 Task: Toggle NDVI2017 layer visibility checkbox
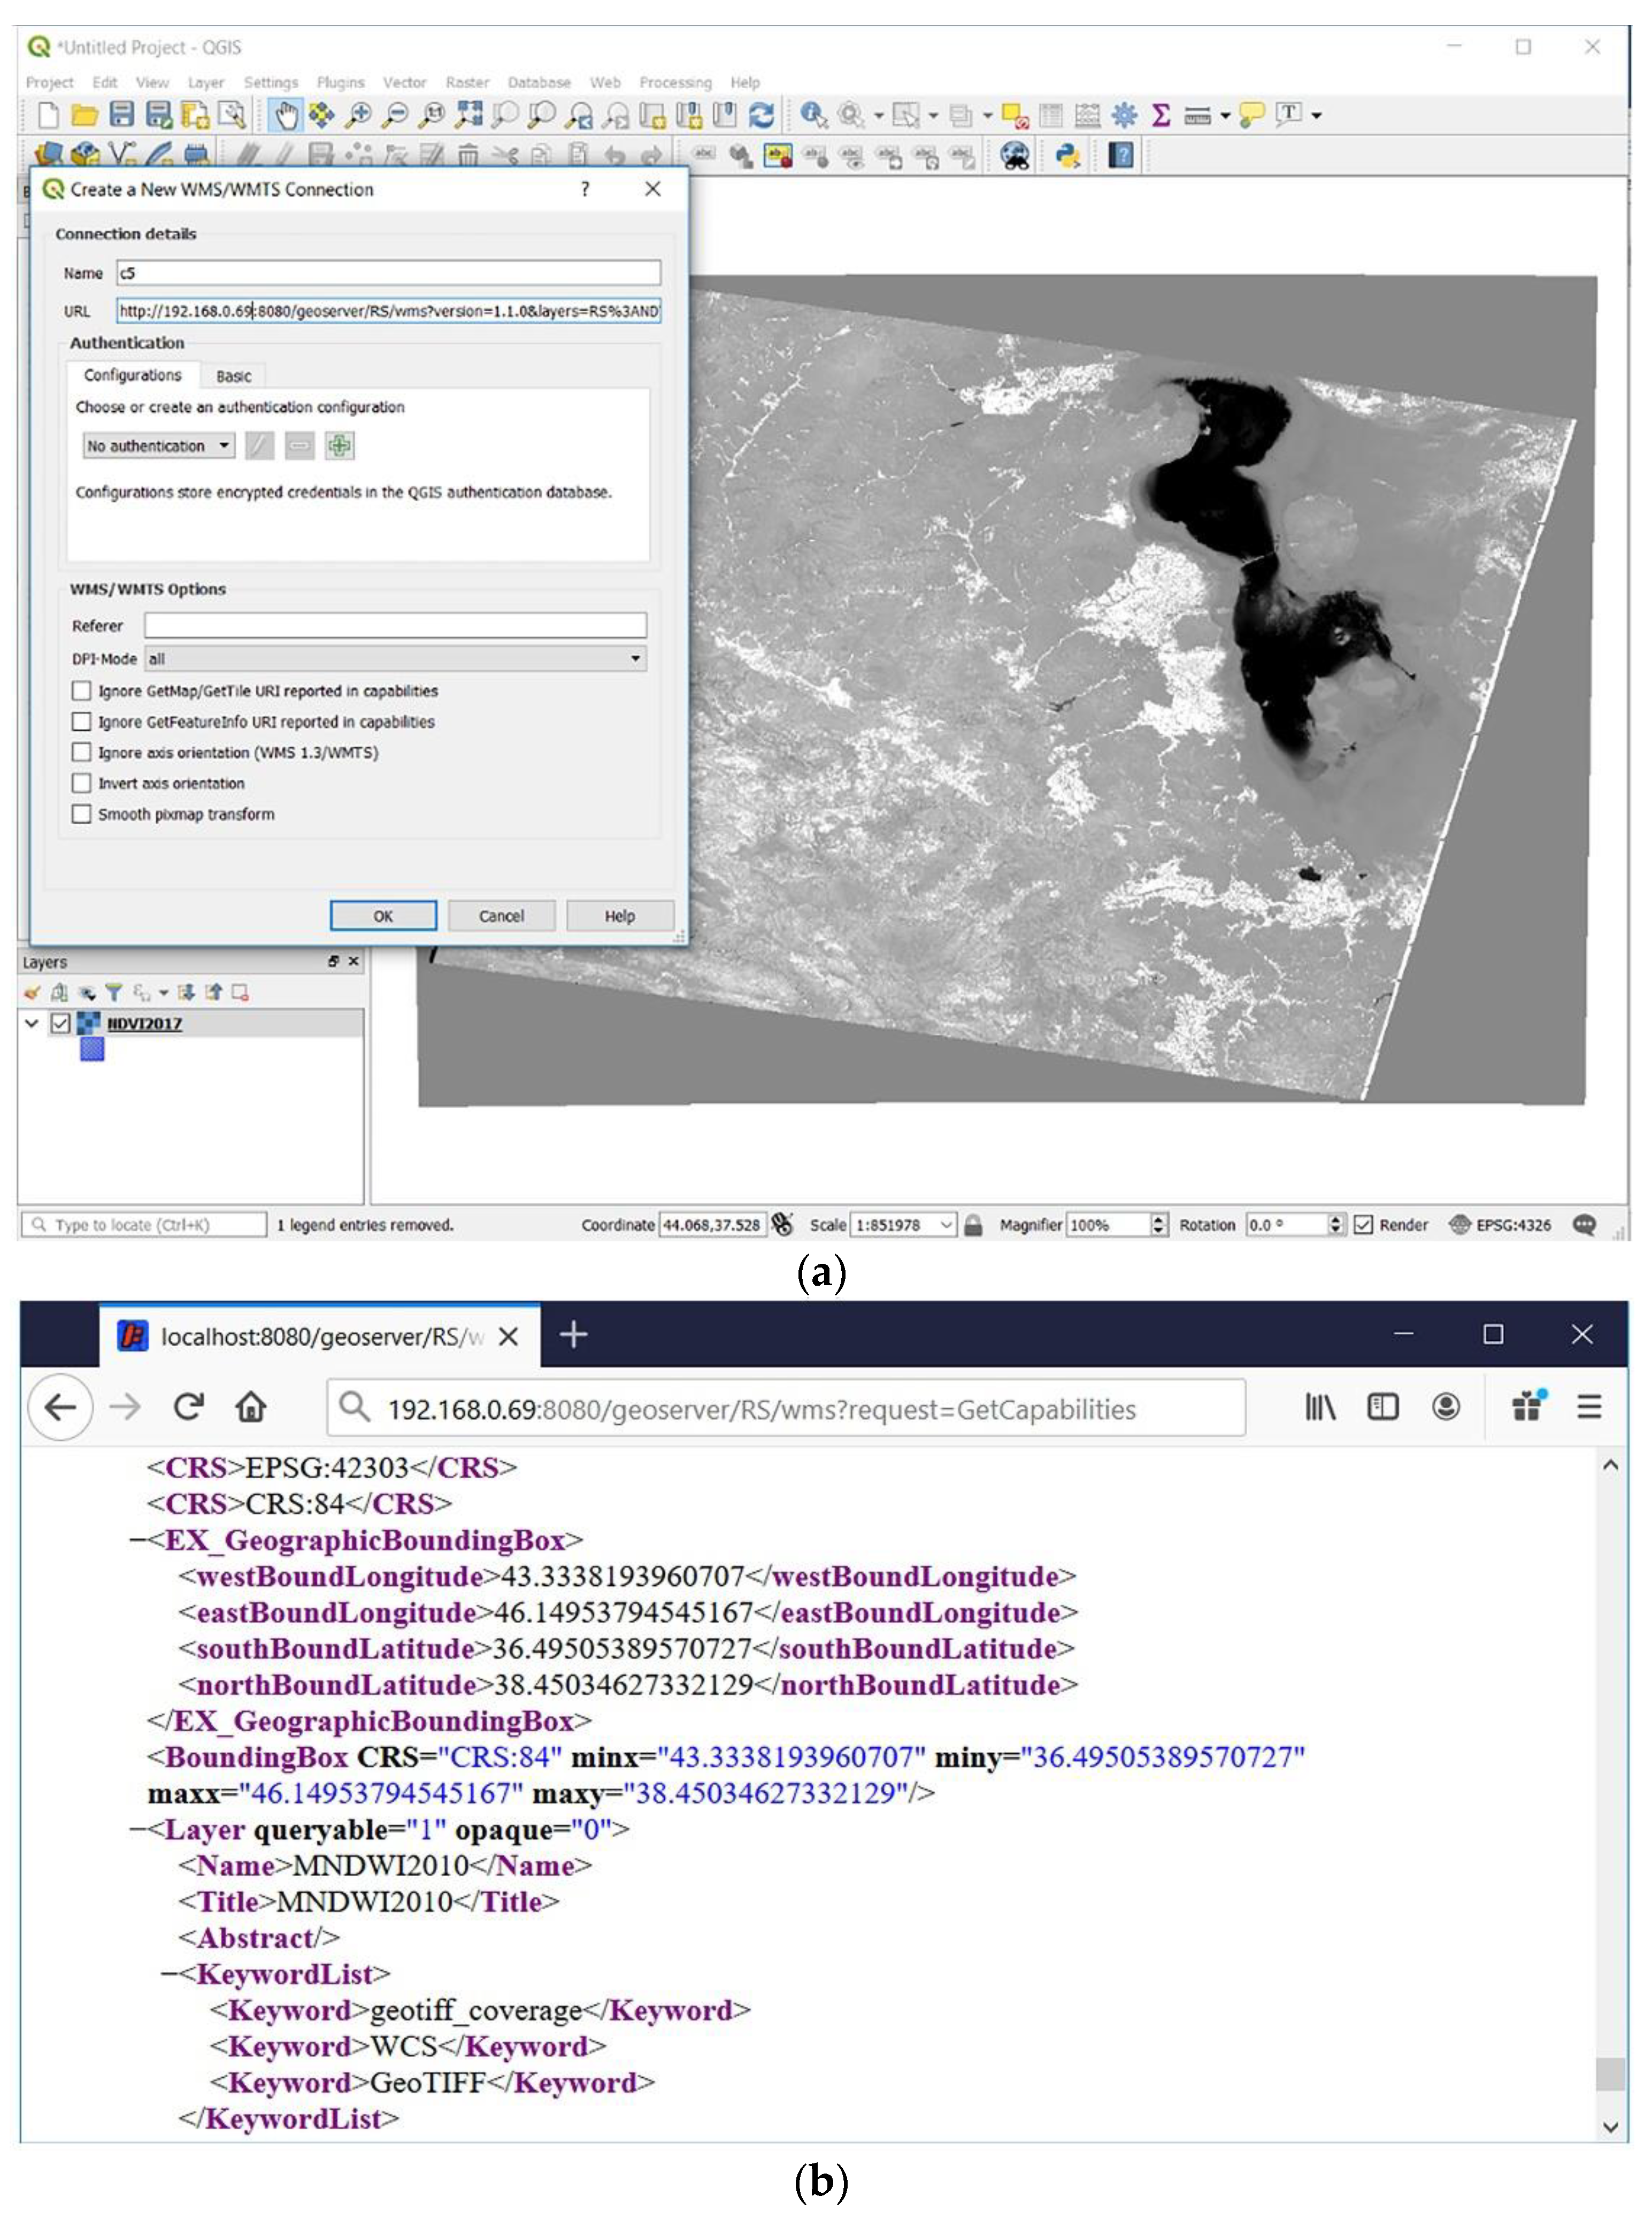pyautogui.click(x=60, y=1023)
